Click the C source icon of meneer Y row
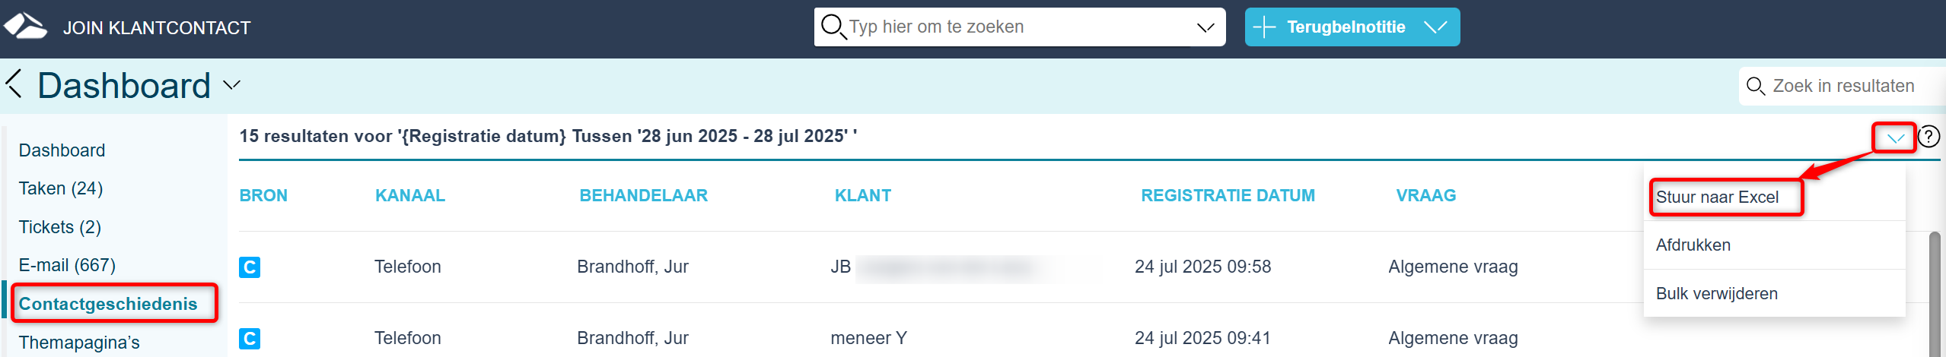Viewport: 1946px width, 357px height. 250,339
